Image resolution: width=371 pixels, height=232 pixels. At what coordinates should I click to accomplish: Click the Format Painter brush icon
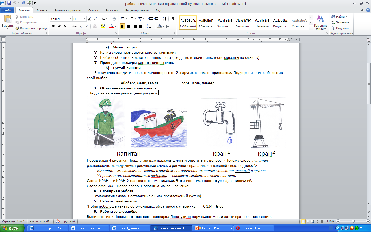tap(17, 28)
